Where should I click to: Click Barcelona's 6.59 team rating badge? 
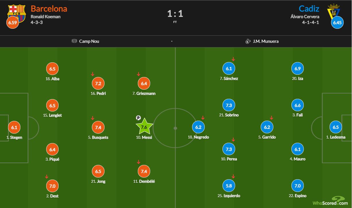(x=13, y=22)
